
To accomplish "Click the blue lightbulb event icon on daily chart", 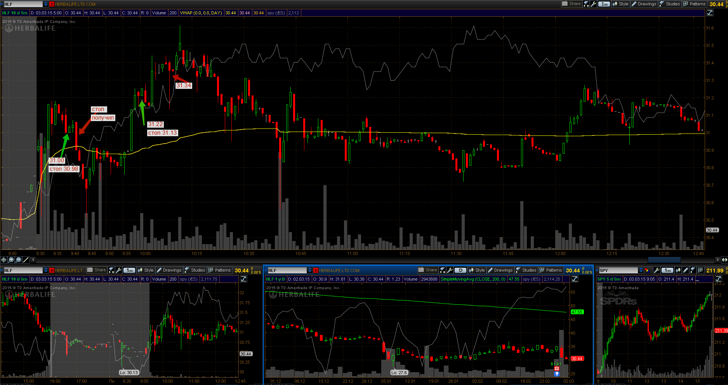I will pos(557,374).
